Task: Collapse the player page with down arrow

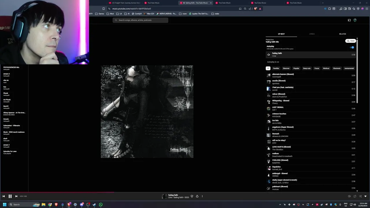Action: pos(365,196)
